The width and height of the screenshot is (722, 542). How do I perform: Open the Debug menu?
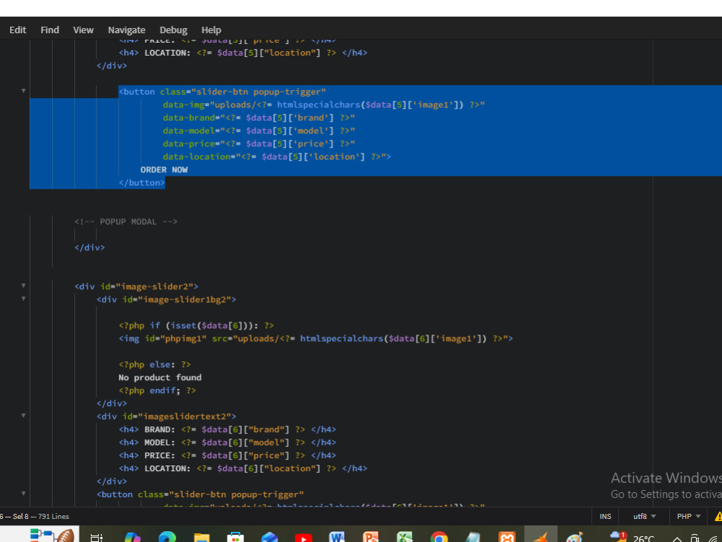click(173, 30)
